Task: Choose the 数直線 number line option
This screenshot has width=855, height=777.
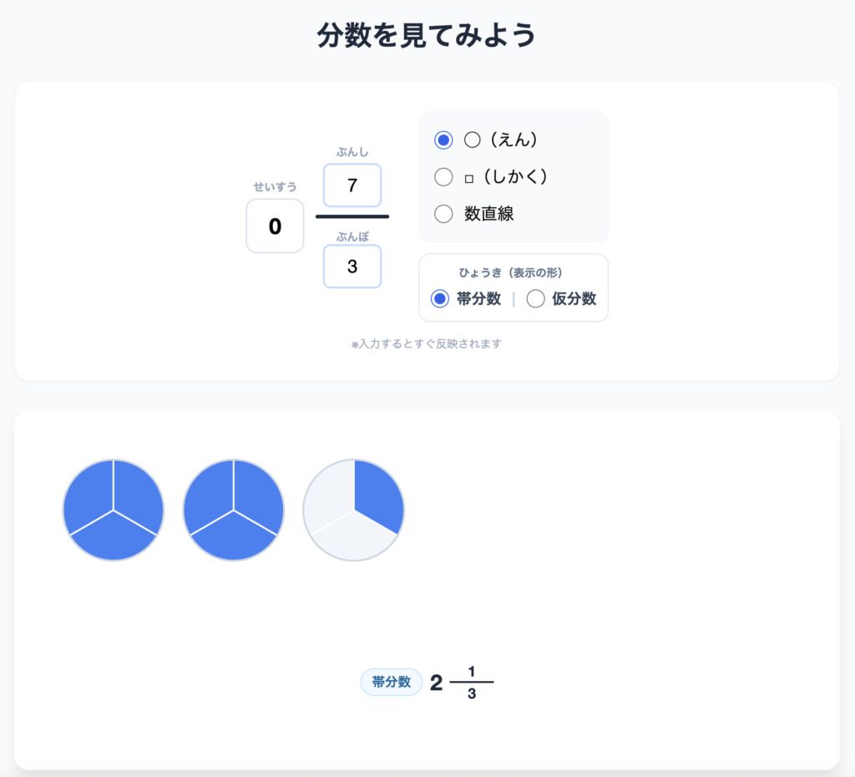Action: pyautogui.click(x=443, y=213)
